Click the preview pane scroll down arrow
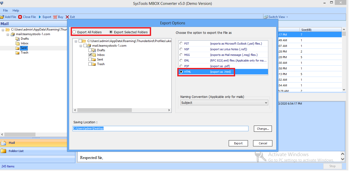 click(x=343, y=159)
